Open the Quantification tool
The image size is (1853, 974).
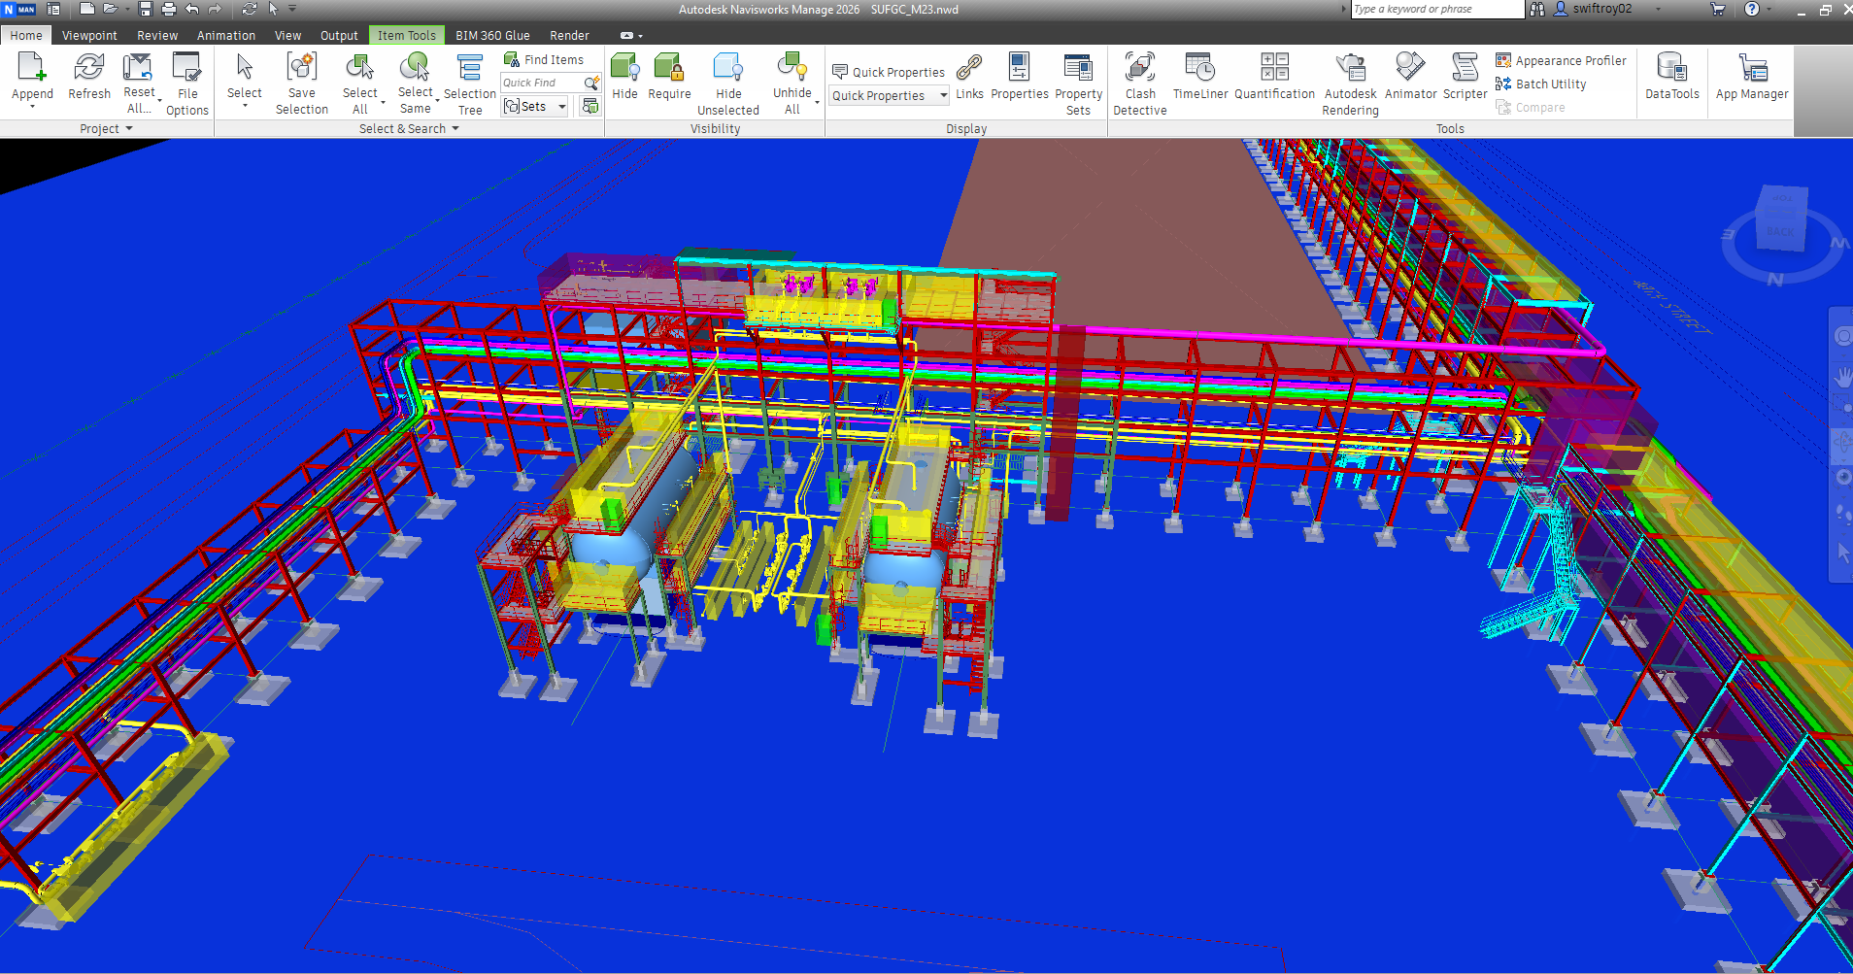[x=1273, y=78]
